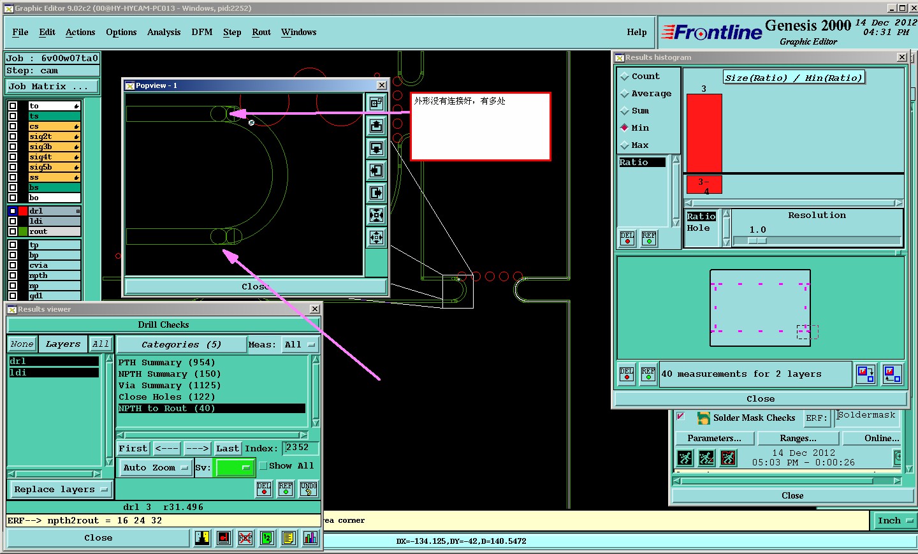Click the icon with downward arrow in histogram

point(866,374)
